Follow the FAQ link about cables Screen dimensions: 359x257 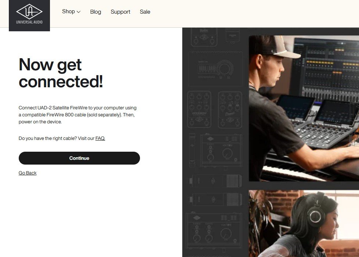click(100, 138)
